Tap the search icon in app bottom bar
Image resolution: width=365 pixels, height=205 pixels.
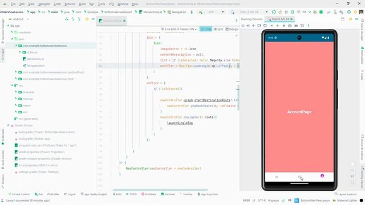click(x=300, y=177)
